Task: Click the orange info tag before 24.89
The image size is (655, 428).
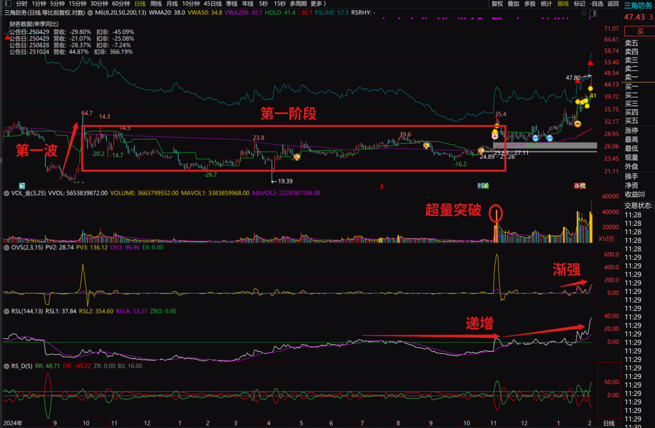Action: tap(481, 150)
